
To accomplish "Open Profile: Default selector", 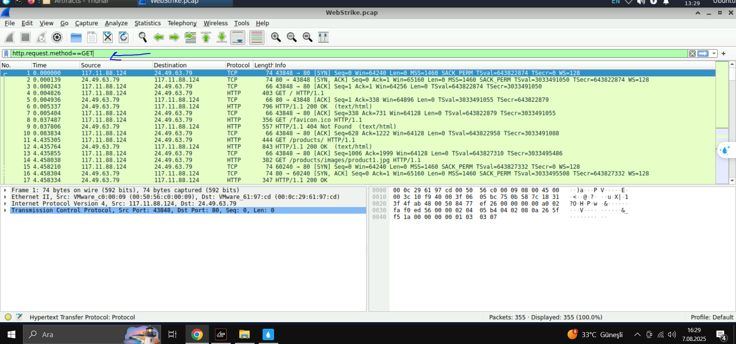I will click(711, 317).
